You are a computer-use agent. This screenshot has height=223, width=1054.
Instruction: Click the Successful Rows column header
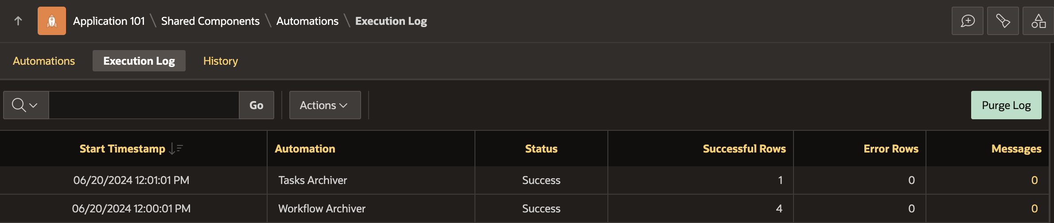(x=744, y=149)
